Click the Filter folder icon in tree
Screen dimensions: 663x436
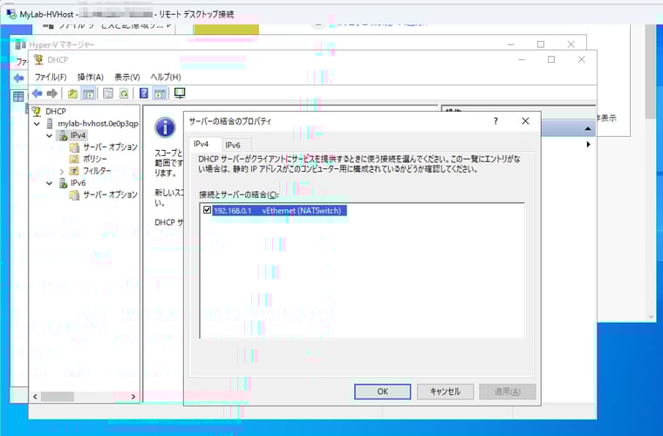[x=74, y=171]
